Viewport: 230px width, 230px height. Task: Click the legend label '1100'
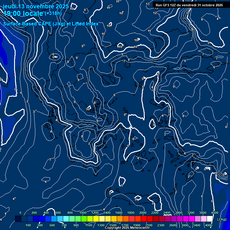[89, 225]
